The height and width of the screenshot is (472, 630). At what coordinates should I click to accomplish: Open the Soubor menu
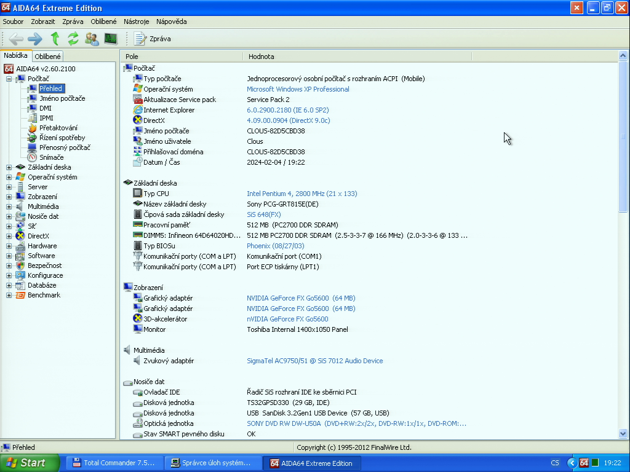tap(13, 22)
